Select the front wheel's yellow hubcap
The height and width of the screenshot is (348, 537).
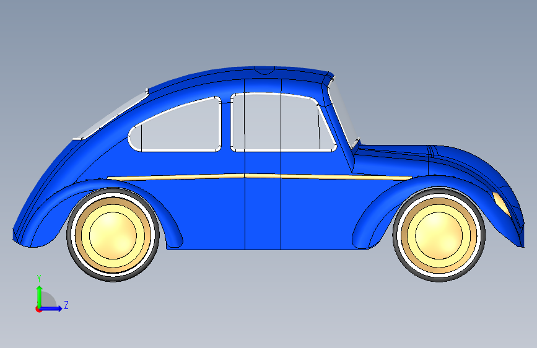[439, 236]
